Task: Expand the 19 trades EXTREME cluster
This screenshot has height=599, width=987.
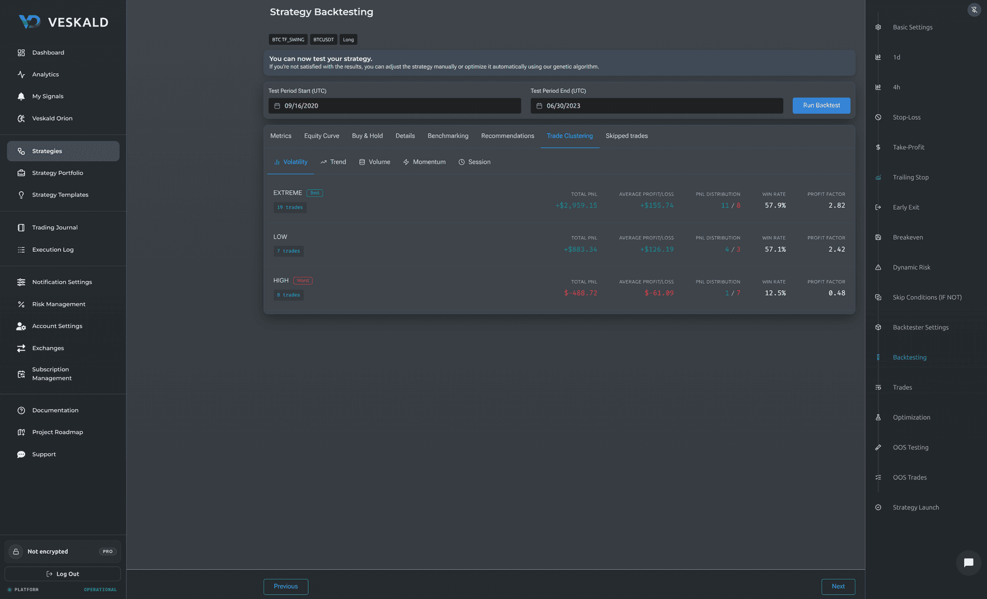Action: tap(290, 207)
